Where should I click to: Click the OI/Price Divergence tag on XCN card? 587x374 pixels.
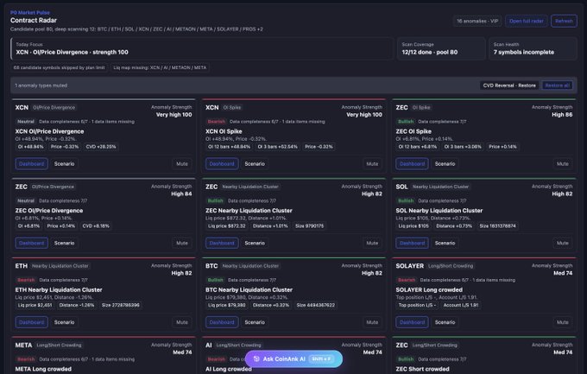pos(54,108)
